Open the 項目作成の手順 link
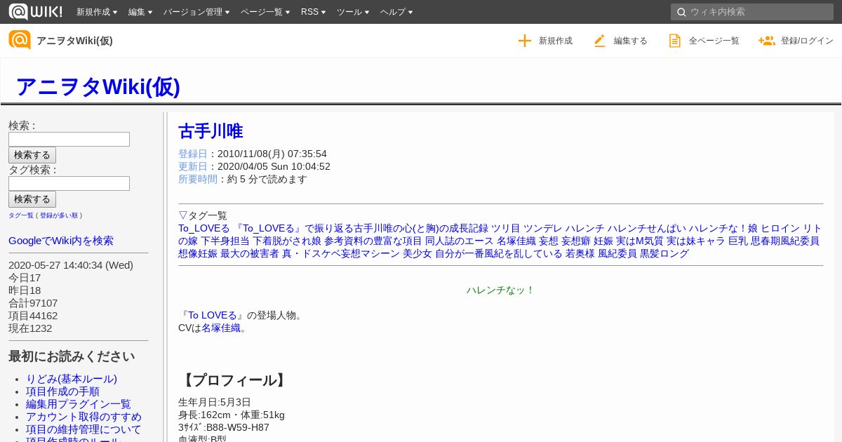842x442 pixels. 62,391
